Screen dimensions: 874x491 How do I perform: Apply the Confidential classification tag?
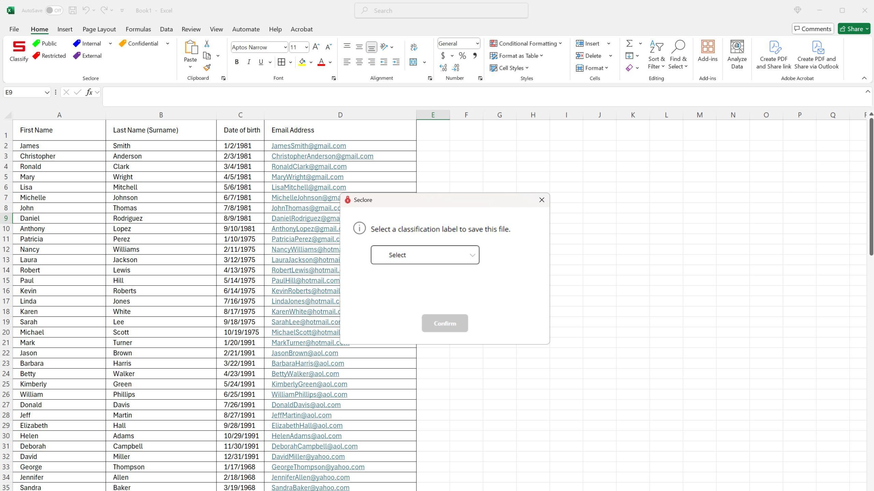139,44
